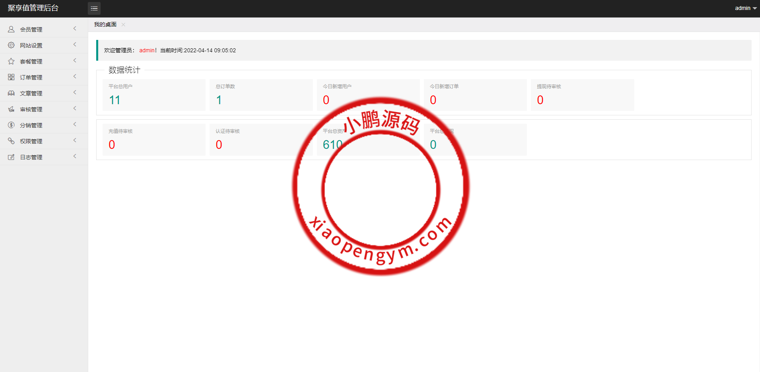Close the 我的桌面 tab
Viewport: 760px width, 372px height.
[x=123, y=25]
